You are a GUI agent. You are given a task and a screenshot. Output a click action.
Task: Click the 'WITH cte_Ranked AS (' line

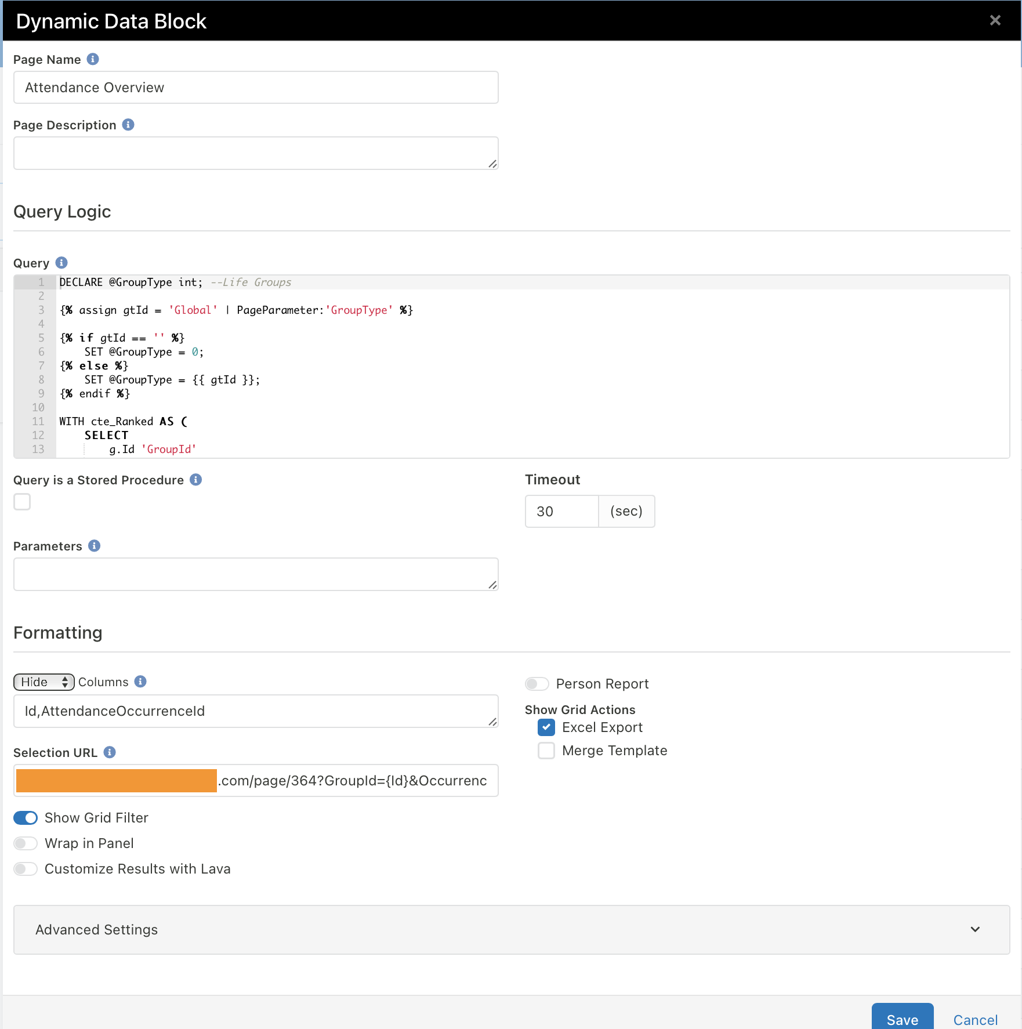coord(123,422)
